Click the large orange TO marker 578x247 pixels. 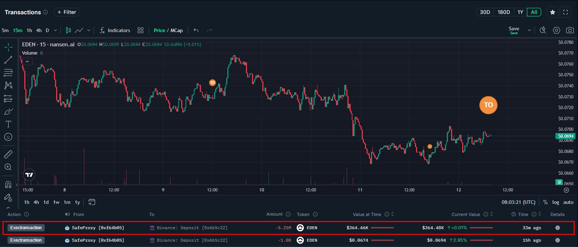coord(488,105)
